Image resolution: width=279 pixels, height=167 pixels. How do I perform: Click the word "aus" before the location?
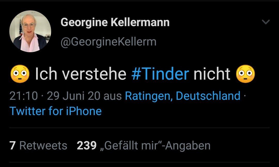click(113, 96)
